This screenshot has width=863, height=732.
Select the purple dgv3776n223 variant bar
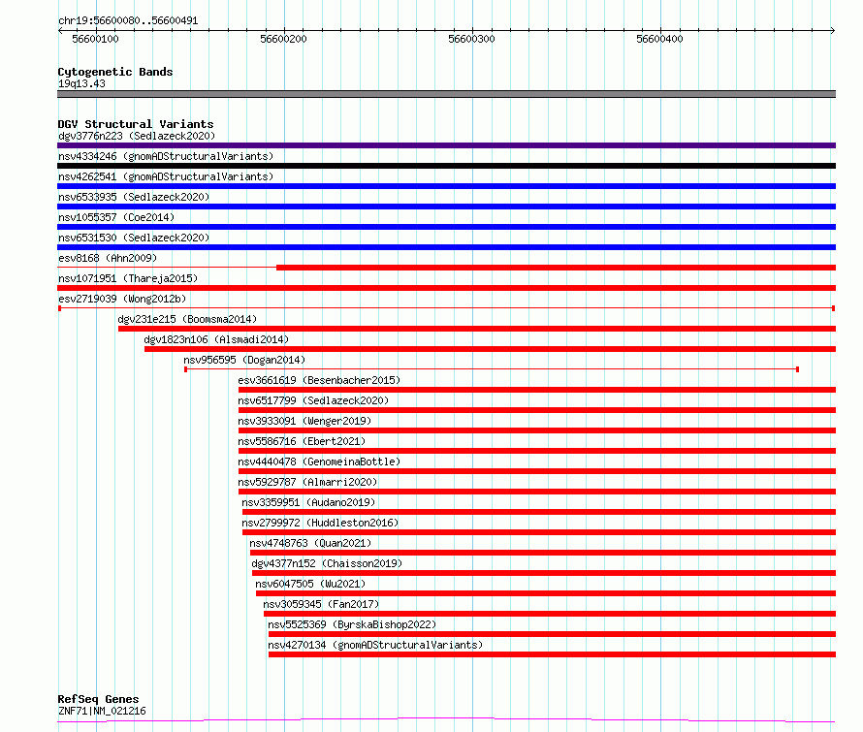click(x=446, y=145)
